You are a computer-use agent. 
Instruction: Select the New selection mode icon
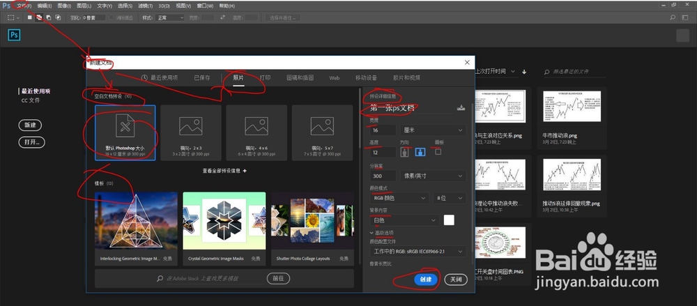point(30,17)
